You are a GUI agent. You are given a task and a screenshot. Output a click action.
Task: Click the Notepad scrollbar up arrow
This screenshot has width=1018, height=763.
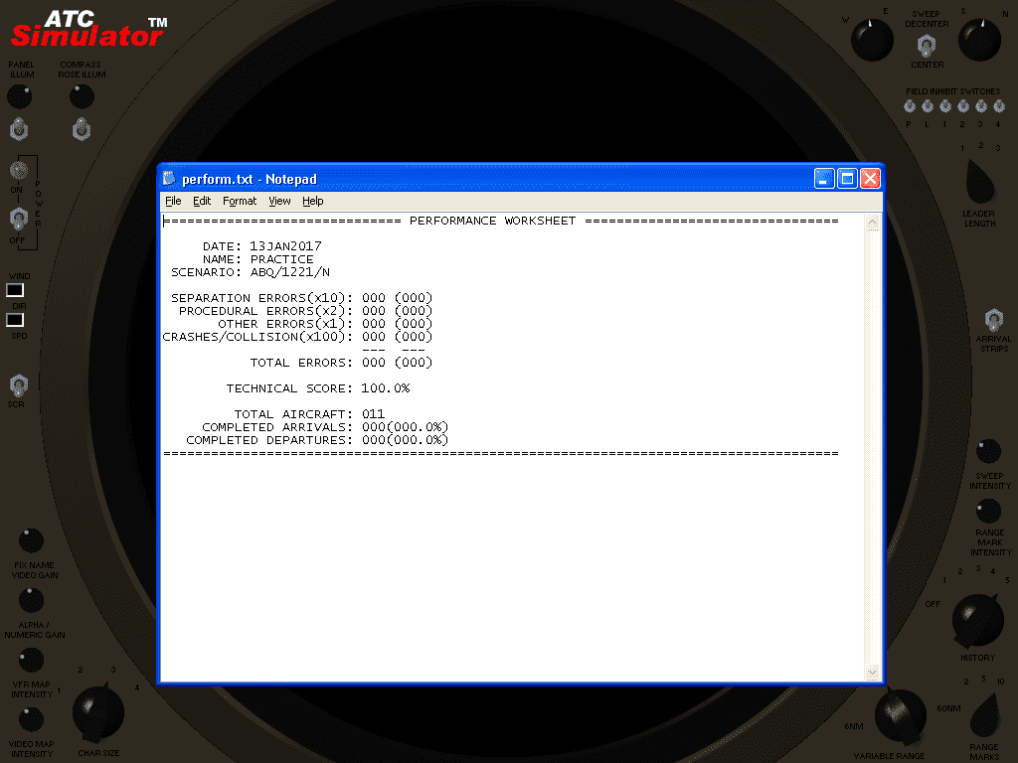click(873, 223)
